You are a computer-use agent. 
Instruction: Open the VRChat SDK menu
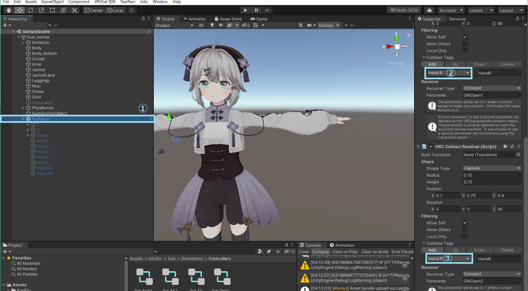click(x=105, y=2)
